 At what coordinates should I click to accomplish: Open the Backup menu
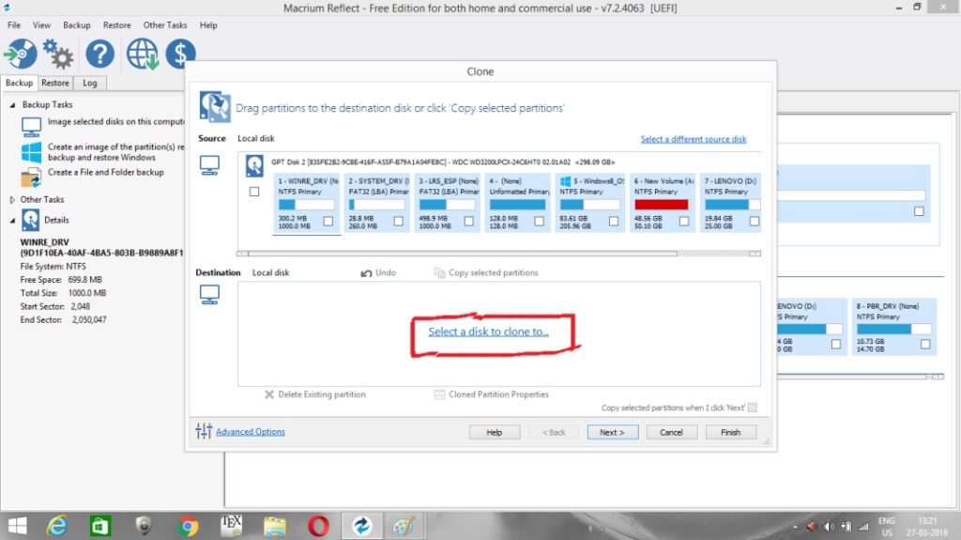[x=77, y=25]
